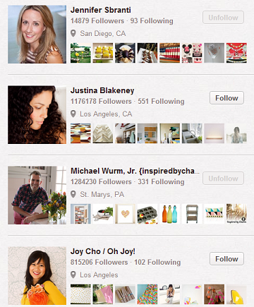Open Justina Blakeney's profile name link

102,90
